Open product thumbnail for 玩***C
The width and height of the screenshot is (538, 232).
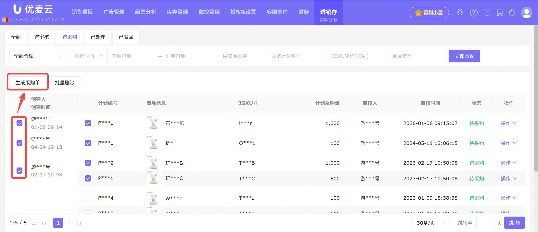click(x=154, y=178)
